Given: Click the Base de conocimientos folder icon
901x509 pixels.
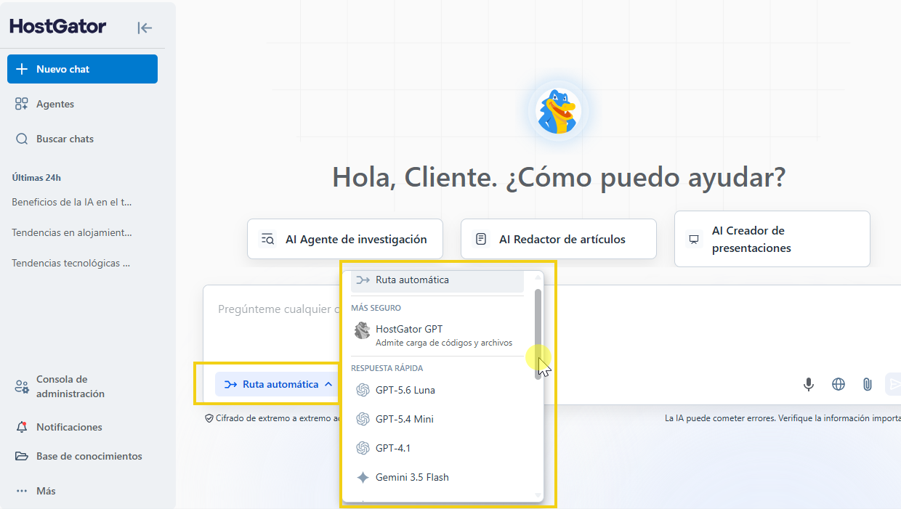Looking at the screenshot, I should tap(22, 456).
